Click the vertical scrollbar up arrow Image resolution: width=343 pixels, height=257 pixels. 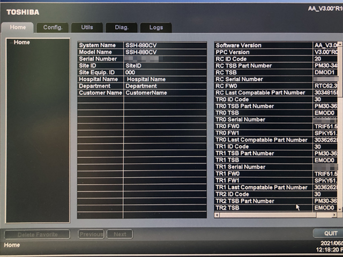click(x=340, y=44)
